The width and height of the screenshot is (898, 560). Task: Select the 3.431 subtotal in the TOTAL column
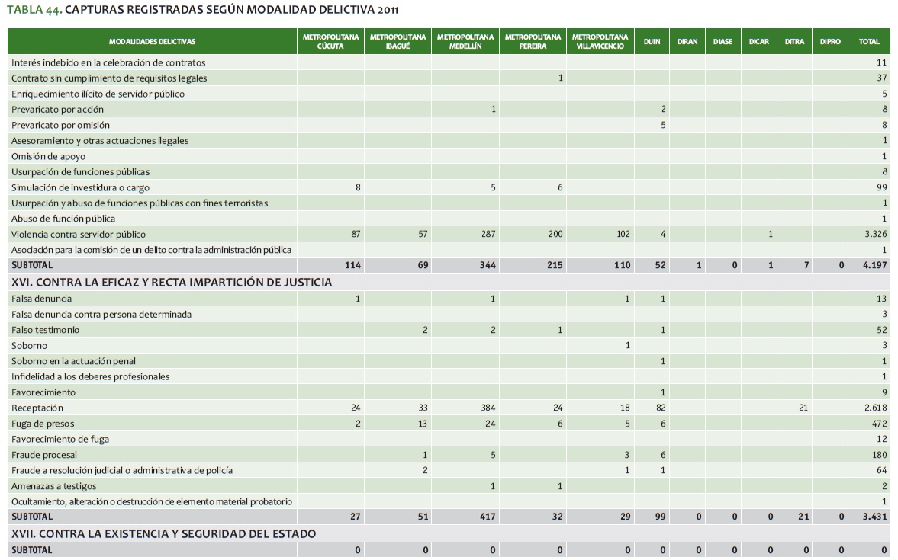874,517
